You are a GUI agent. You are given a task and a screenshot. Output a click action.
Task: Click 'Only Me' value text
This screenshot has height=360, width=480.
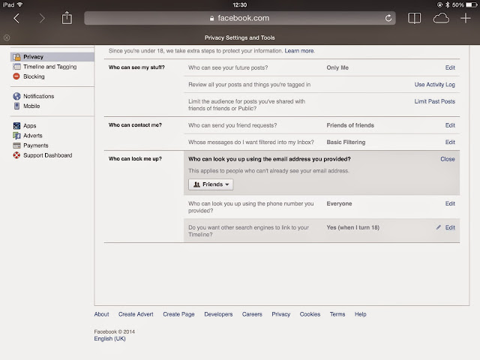tap(337, 67)
